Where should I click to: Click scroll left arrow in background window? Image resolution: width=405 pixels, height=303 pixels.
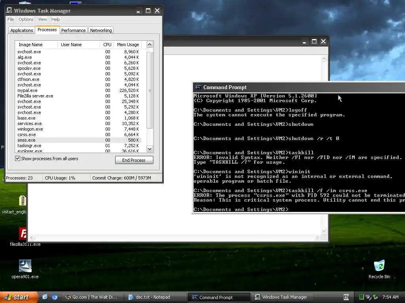click(x=32, y=238)
